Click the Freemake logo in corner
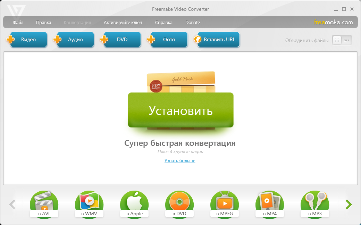The image size is (361, 225). click(x=16, y=11)
